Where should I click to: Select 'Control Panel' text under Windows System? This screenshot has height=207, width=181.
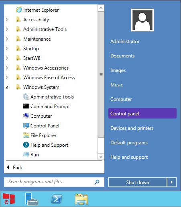point(45,126)
